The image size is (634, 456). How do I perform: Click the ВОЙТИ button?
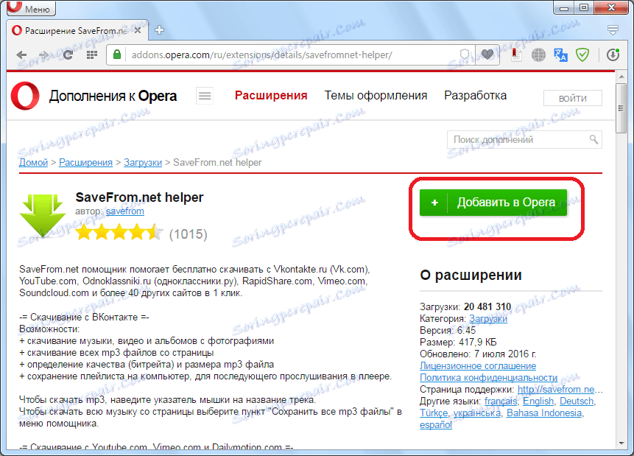pos(573,98)
